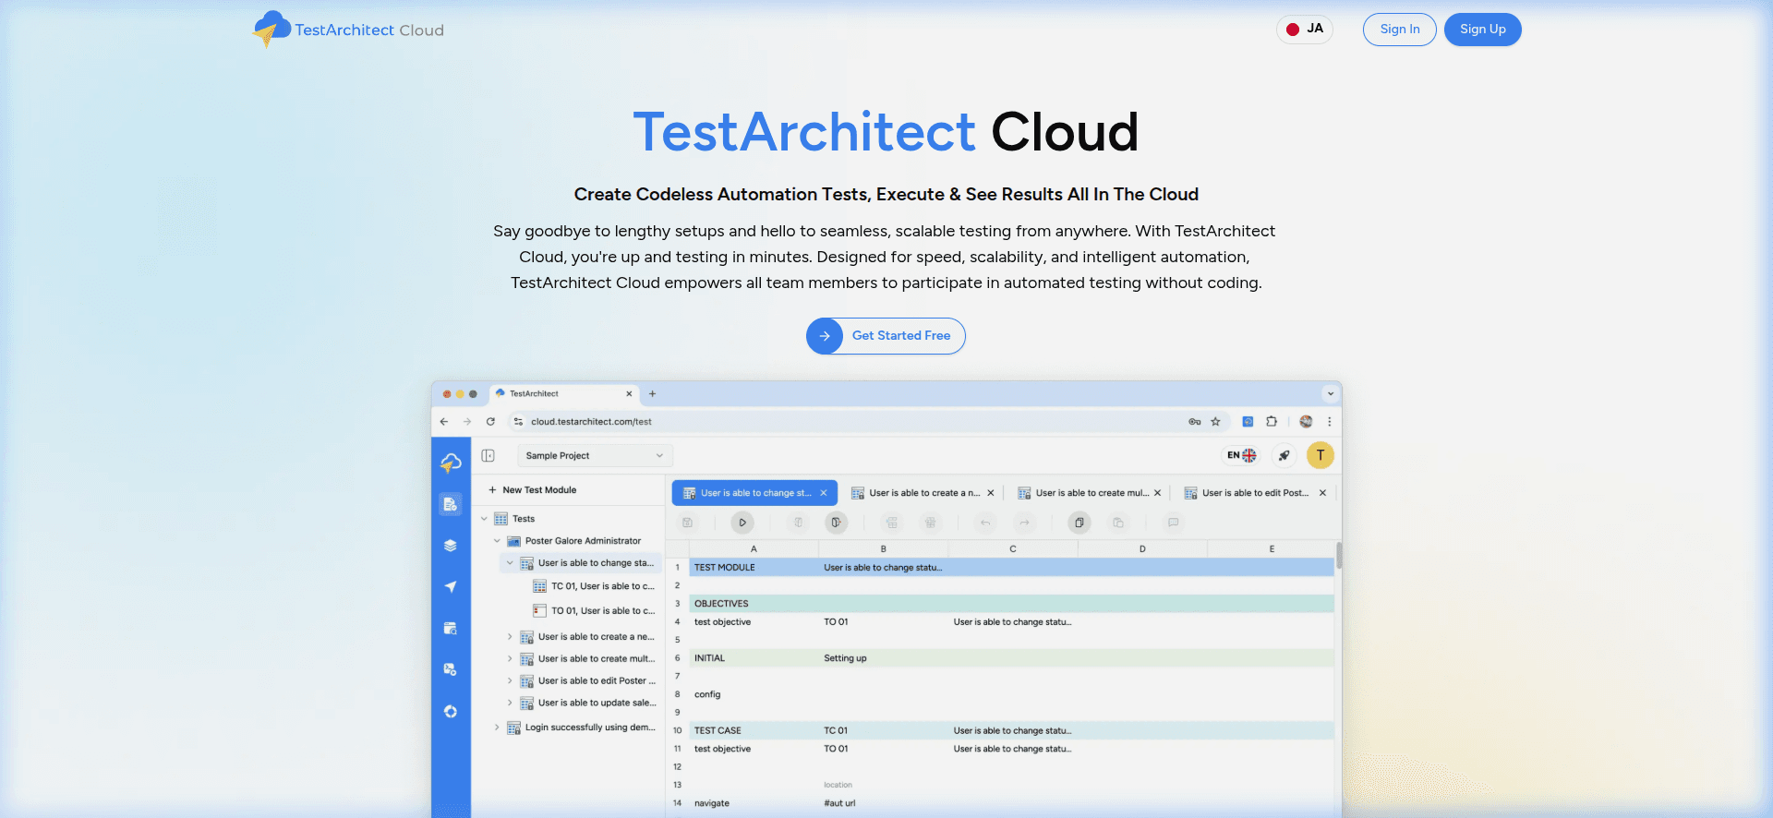The height and width of the screenshot is (818, 1773).
Task: Click Get Started Free
Action: tap(886, 336)
